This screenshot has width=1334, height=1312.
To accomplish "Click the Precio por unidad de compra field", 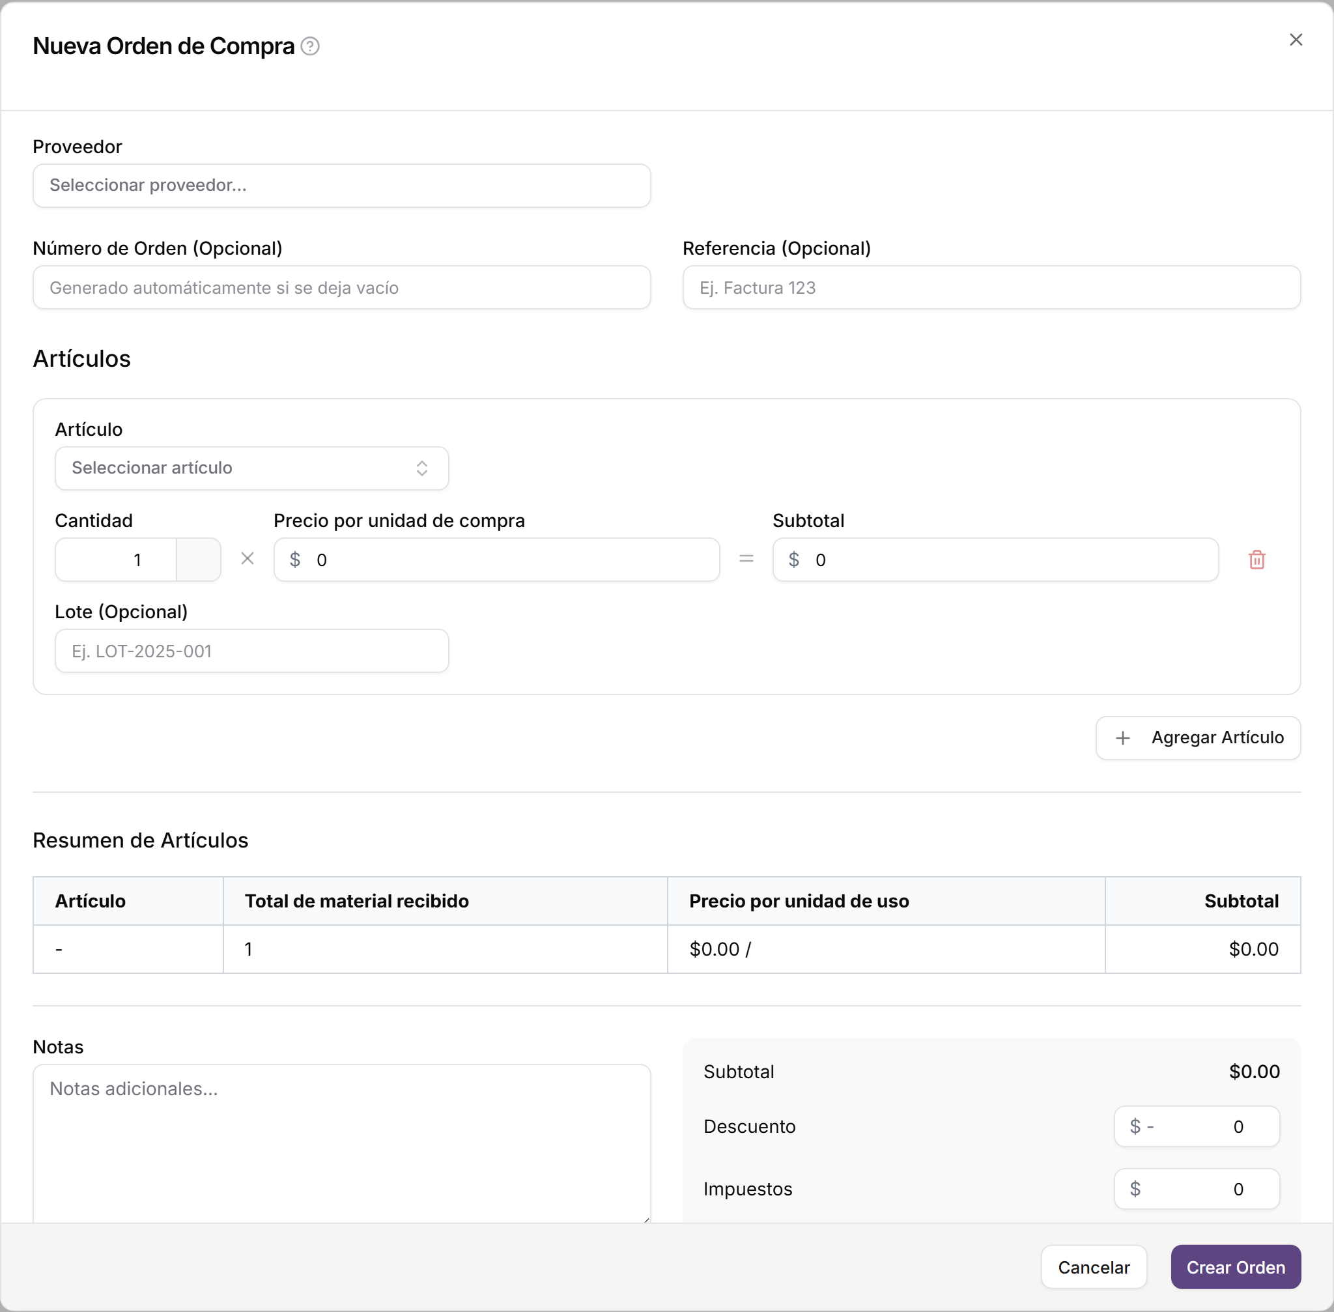I will [x=496, y=560].
